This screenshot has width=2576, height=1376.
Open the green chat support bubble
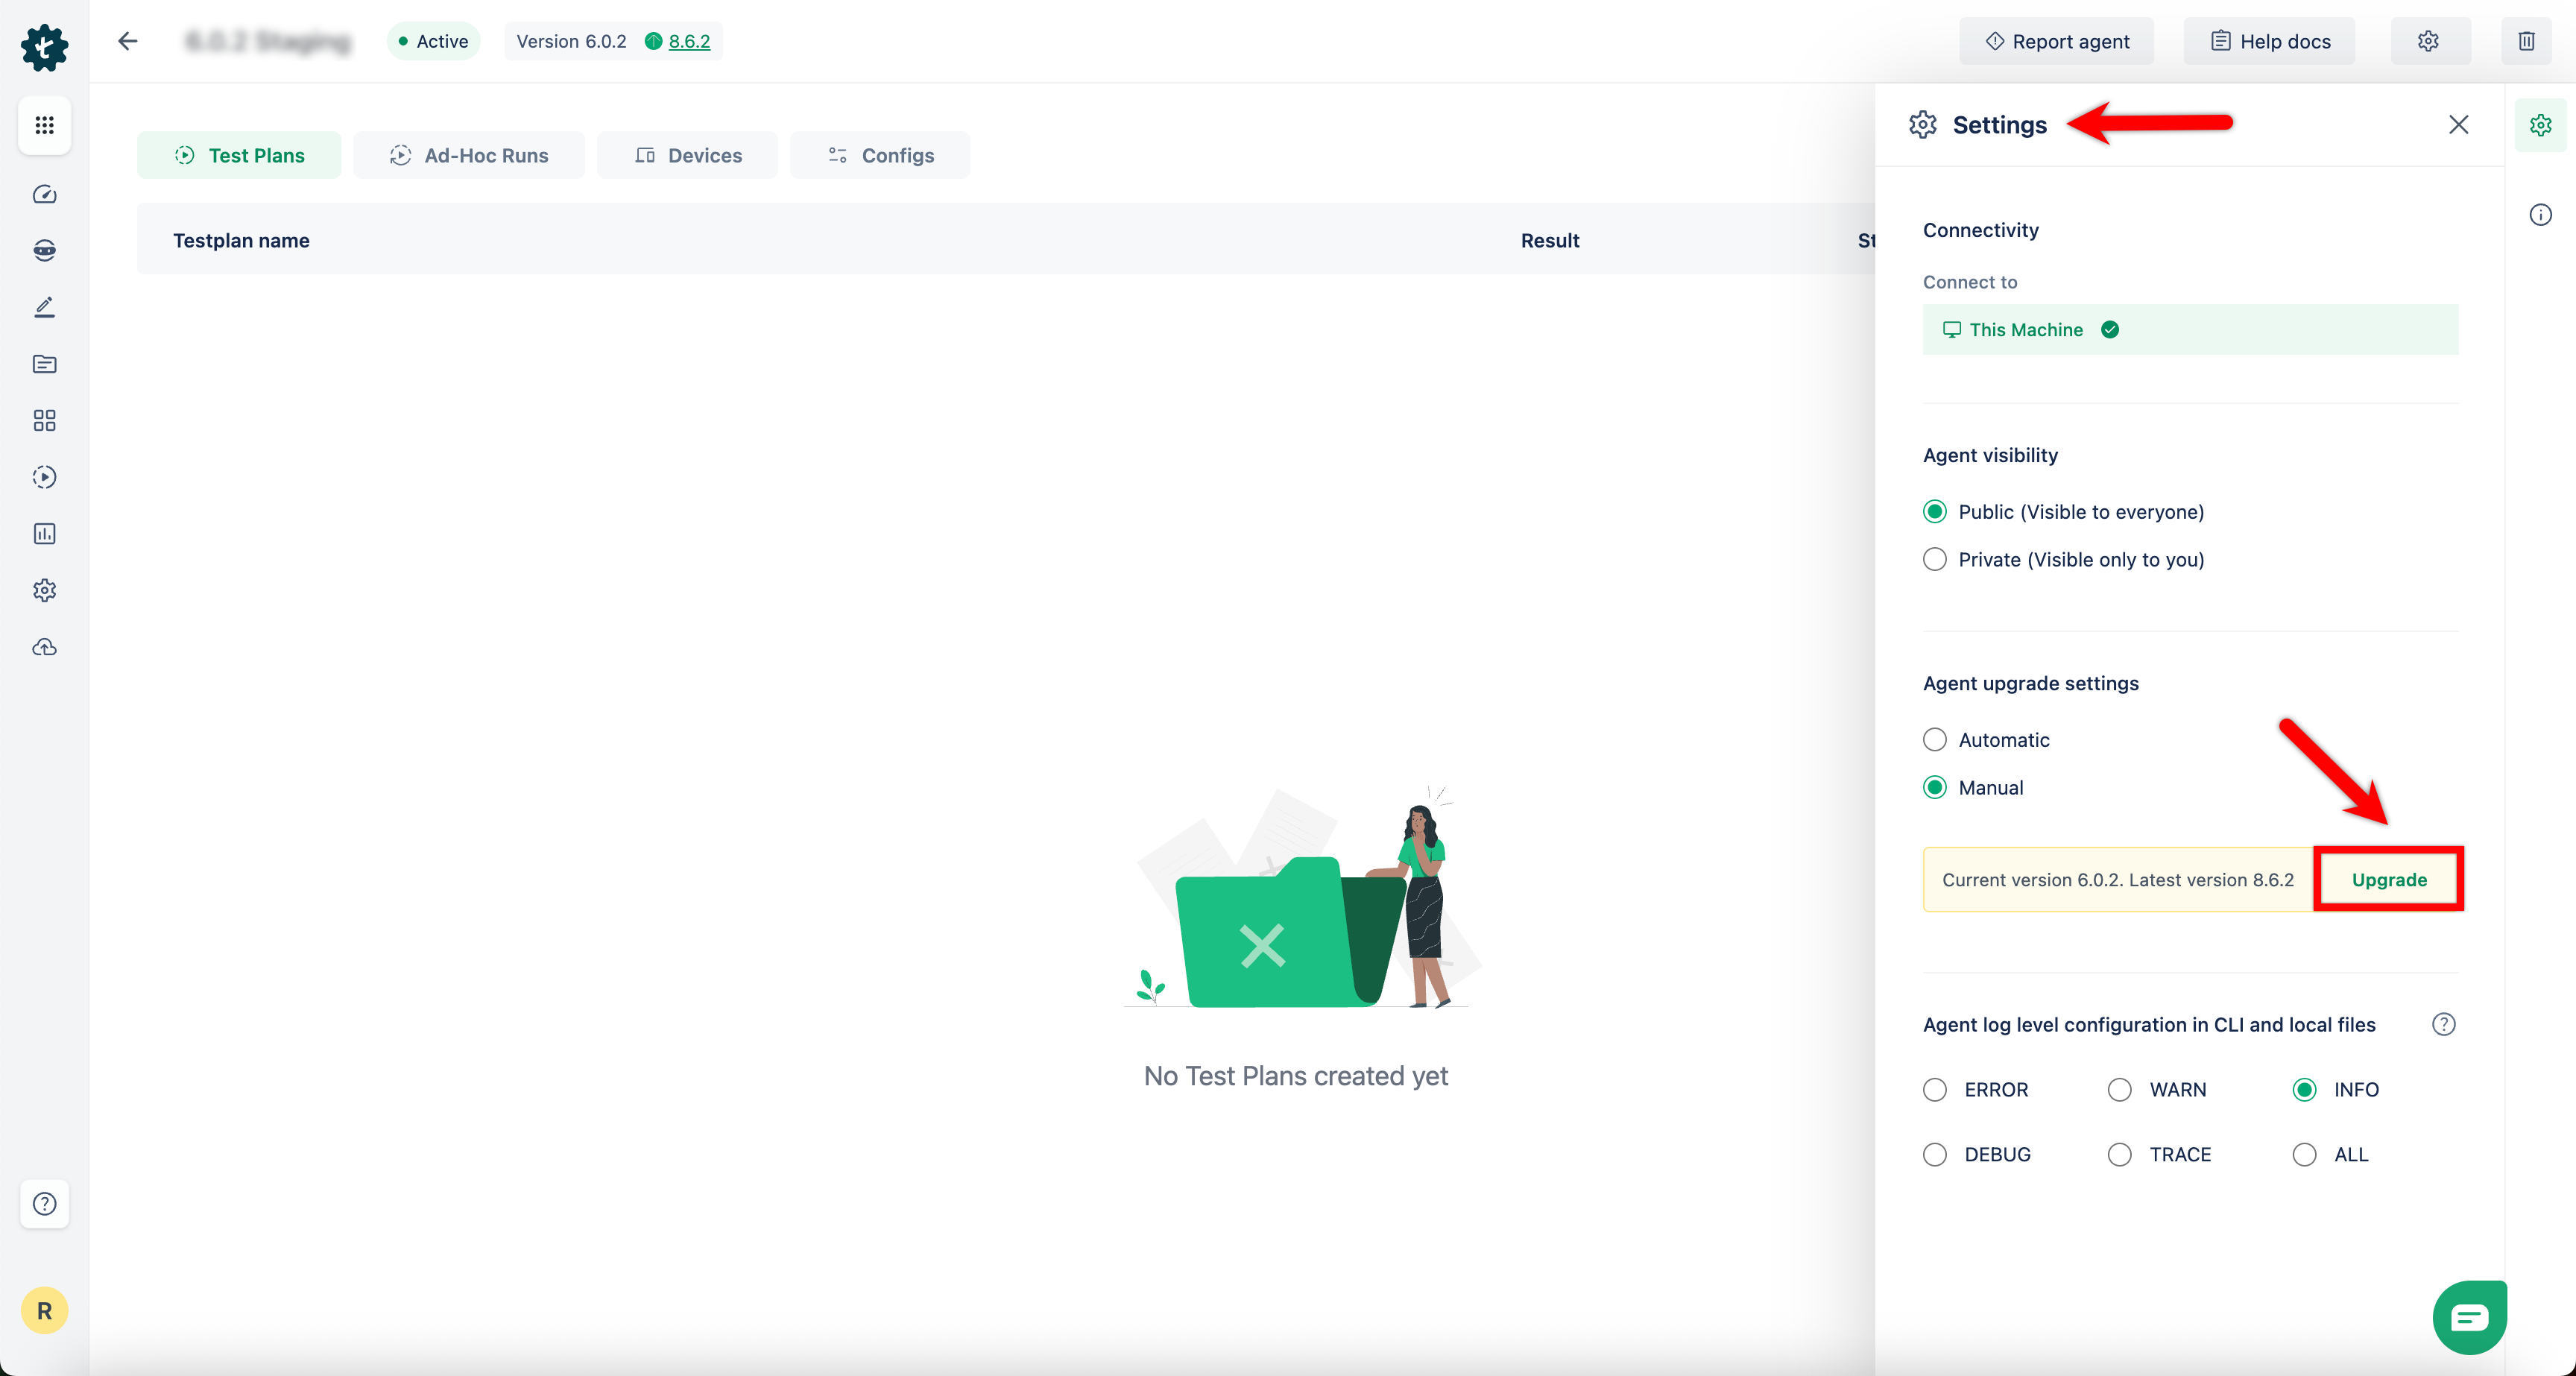tap(2468, 1317)
